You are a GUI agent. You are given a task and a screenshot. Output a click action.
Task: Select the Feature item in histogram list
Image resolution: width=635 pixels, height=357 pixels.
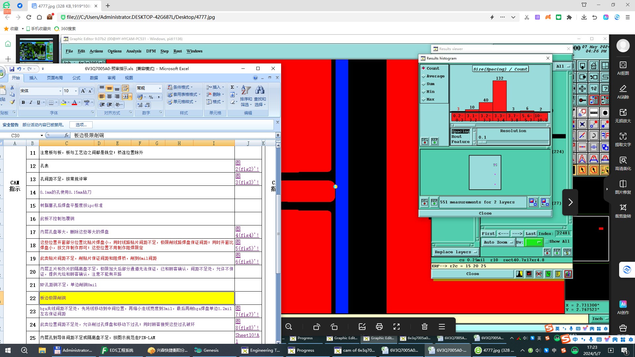click(460, 142)
